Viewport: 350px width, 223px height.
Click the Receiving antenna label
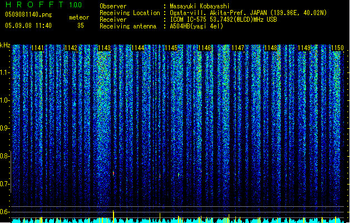tap(128, 26)
